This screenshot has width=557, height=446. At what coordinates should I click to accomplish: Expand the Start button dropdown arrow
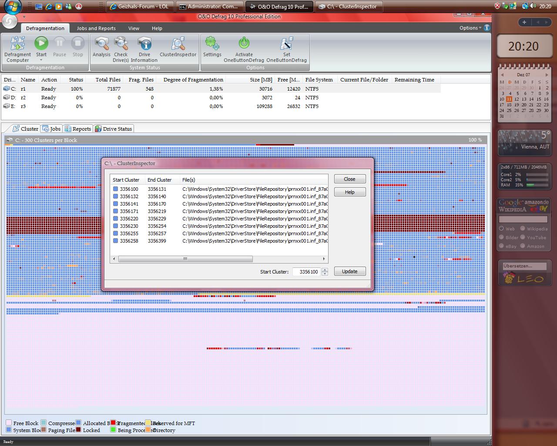click(41, 60)
